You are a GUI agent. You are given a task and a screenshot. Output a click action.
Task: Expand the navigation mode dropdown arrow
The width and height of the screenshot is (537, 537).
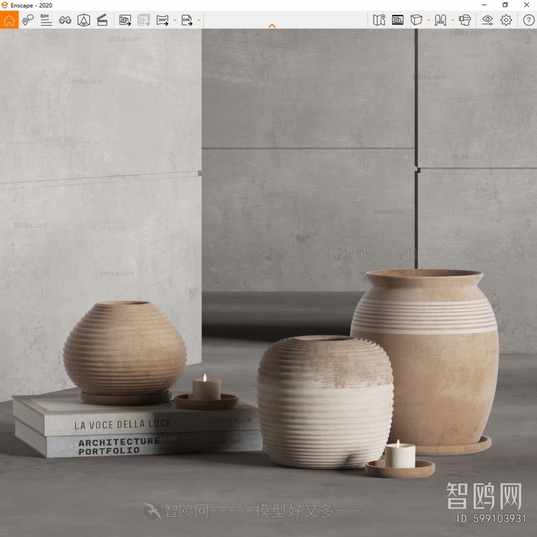tap(453, 20)
